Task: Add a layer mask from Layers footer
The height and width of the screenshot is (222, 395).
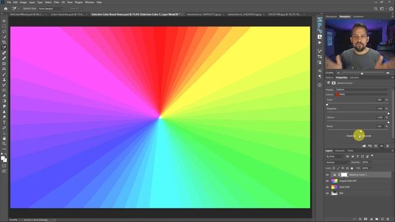Action: (x=366, y=220)
